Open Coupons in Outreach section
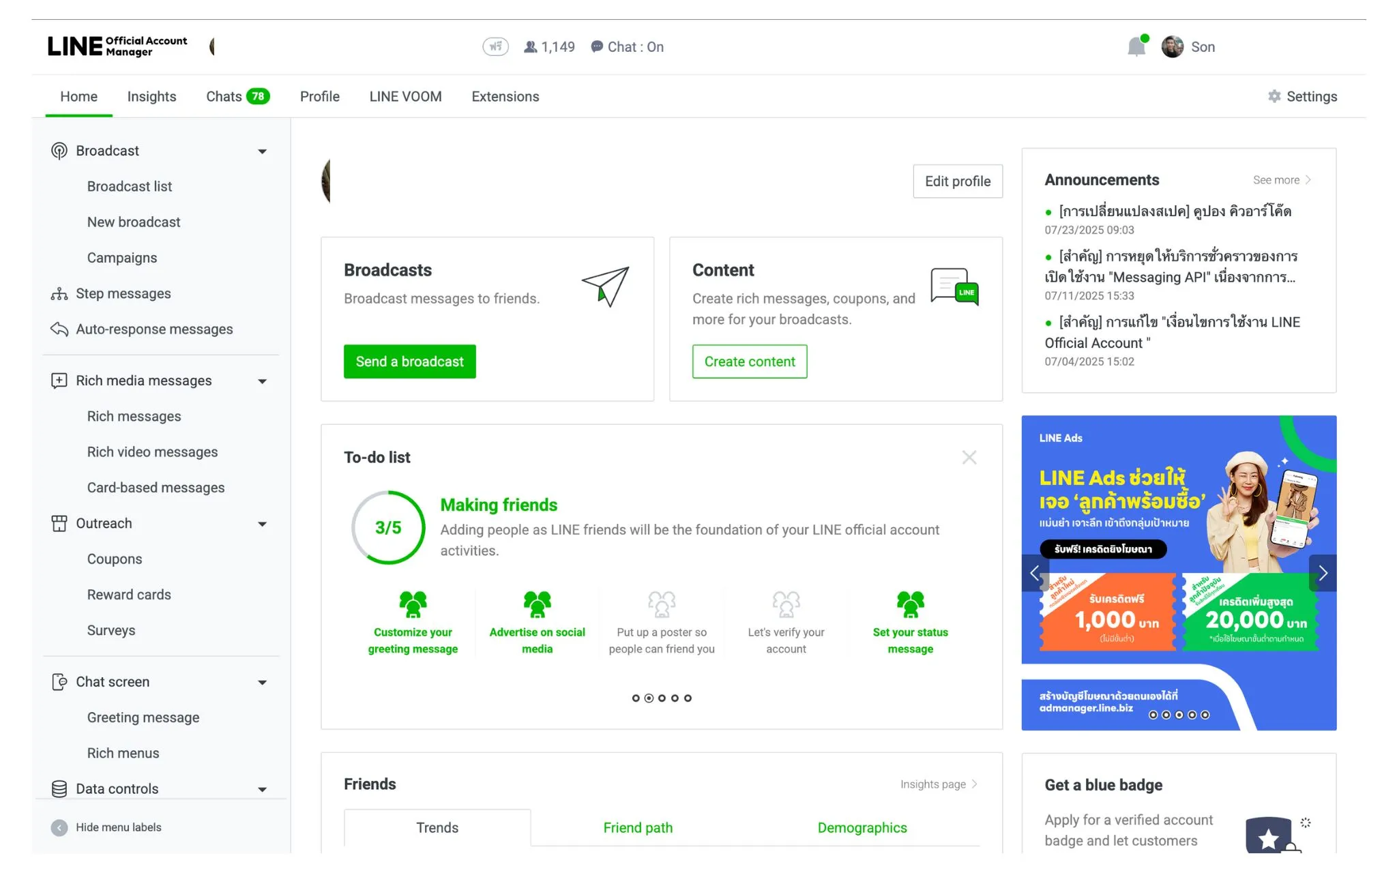The image size is (1397, 873). [115, 559]
